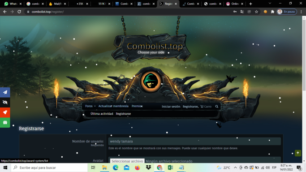
Task: Click the Windows search box
Action: pyautogui.click(x=49, y=168)
